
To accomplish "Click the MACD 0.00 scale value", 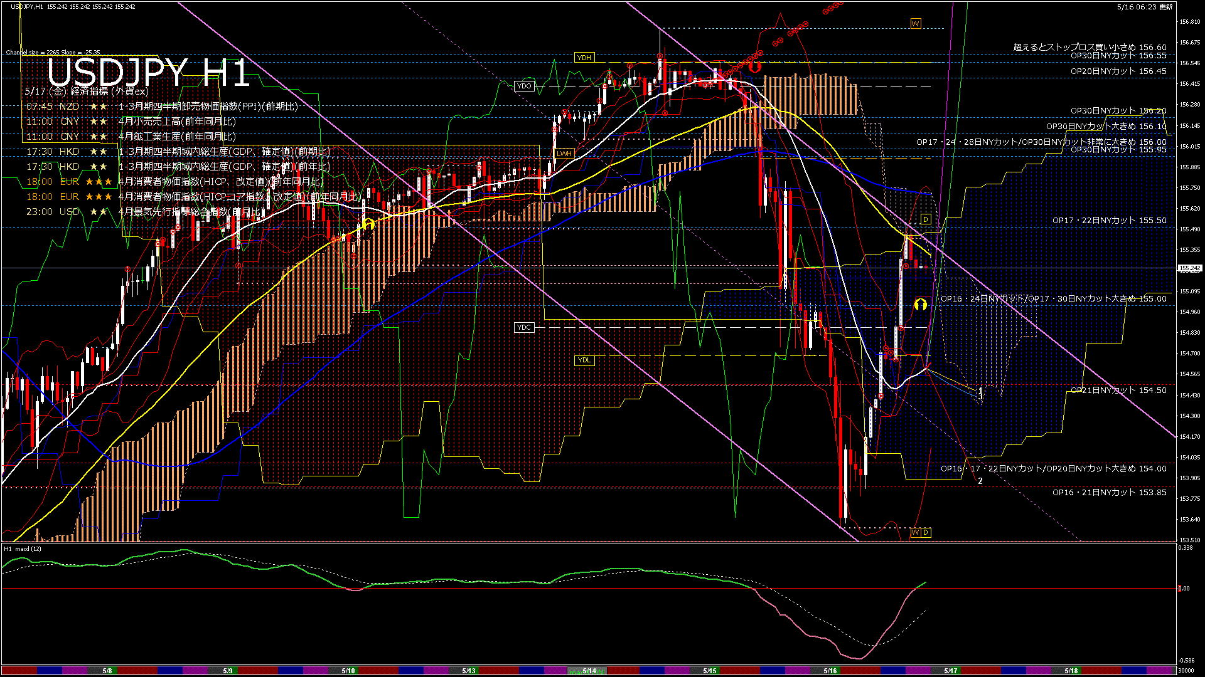I will click(x=1184, y=588).
